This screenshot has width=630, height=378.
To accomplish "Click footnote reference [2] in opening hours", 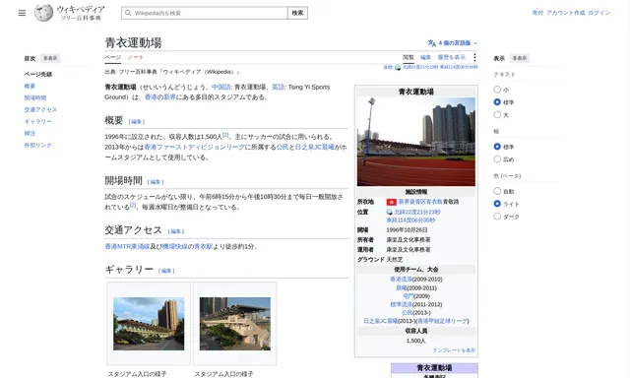I will [133, 206].
